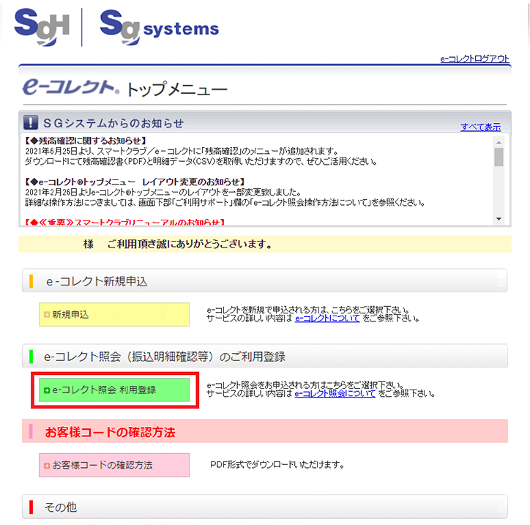Click the pink お客様コードの確認方法 button

114,465
